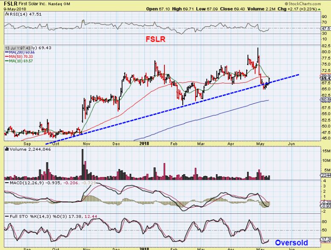Image resolution: width=331 pixels, height=250 pixels.
Task: Click the 52.5 price axis label
Action: [x=326, y=120]
